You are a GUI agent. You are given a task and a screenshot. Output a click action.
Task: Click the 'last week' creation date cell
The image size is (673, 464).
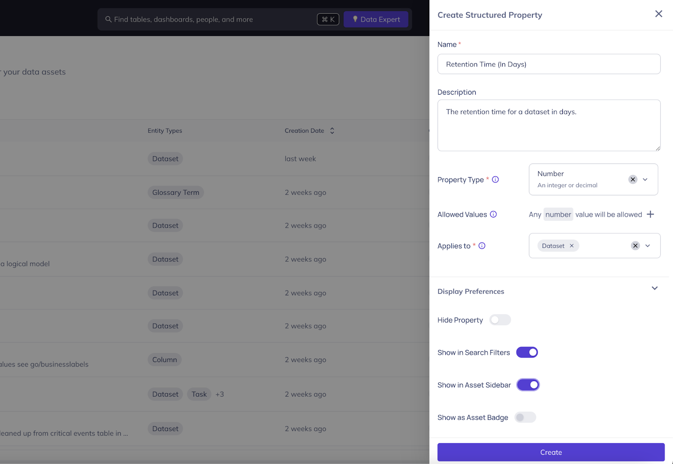300,159
